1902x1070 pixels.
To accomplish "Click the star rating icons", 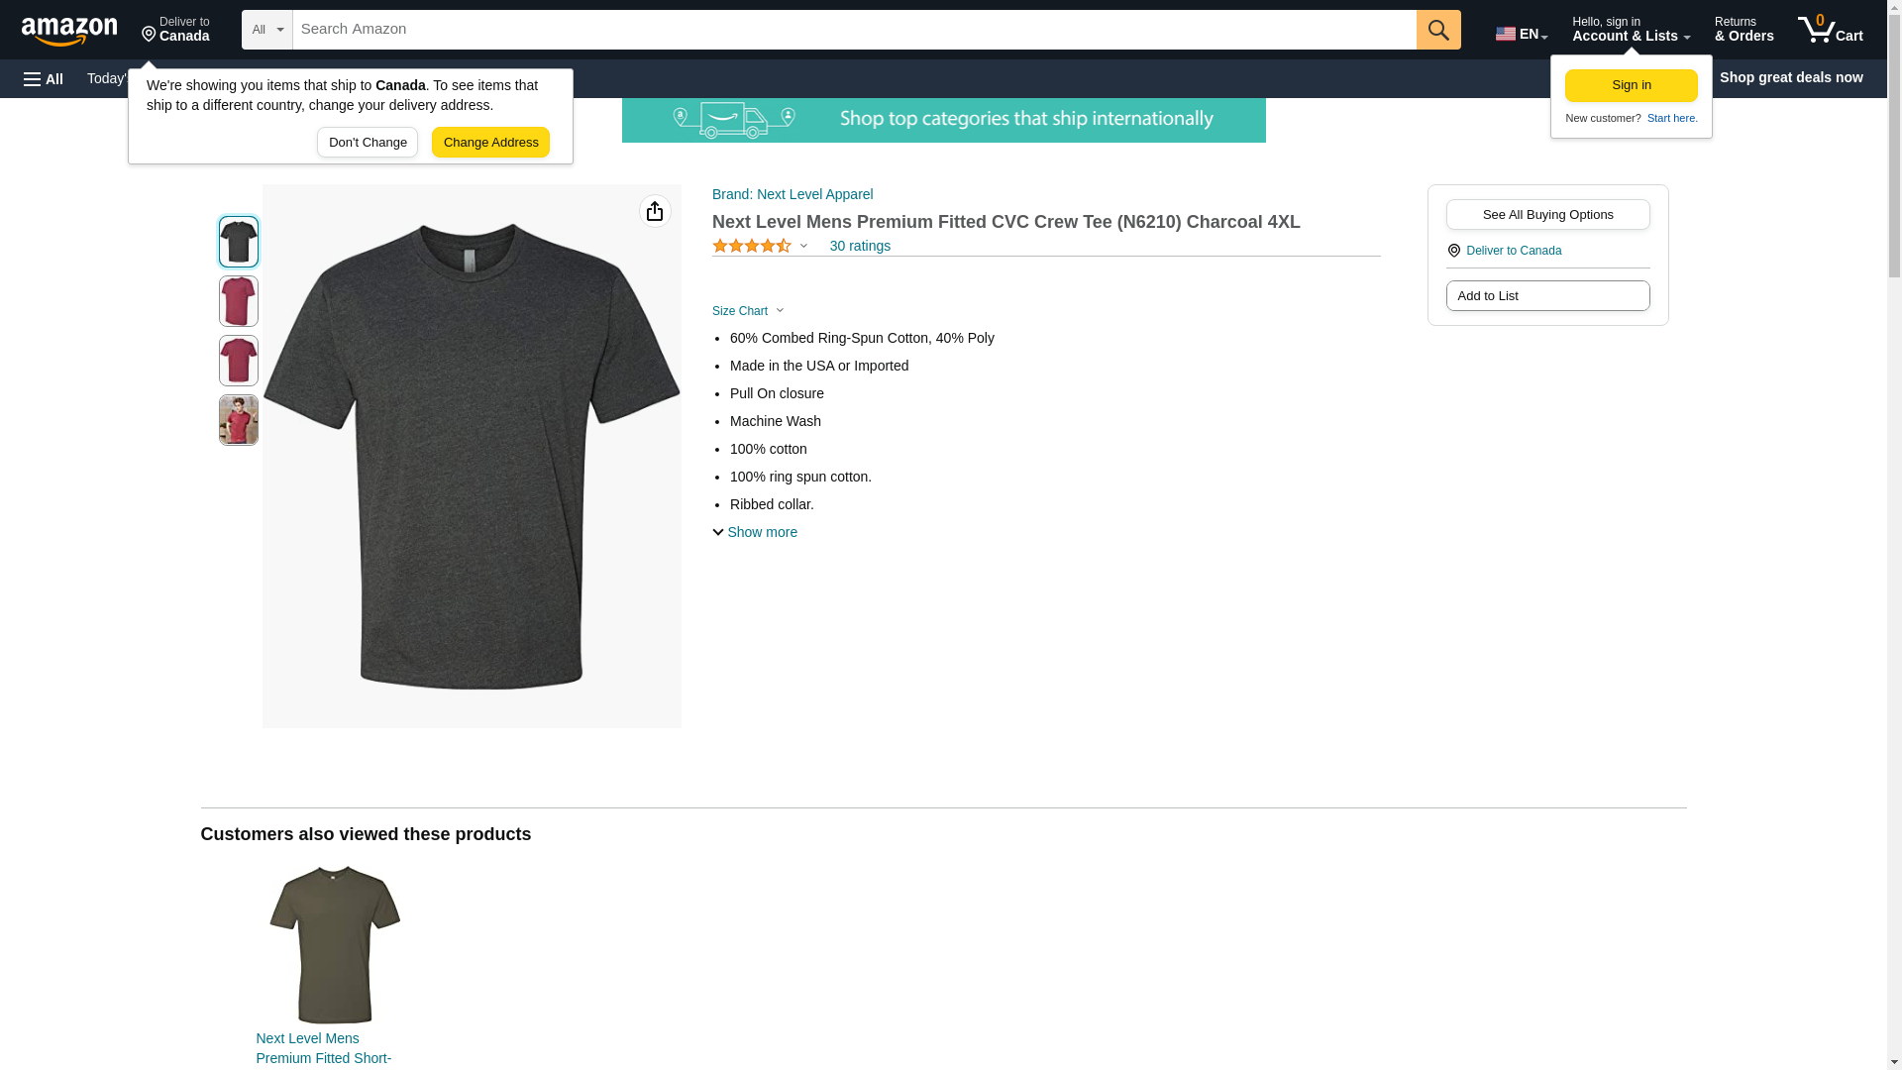I will tap(752, 246).
